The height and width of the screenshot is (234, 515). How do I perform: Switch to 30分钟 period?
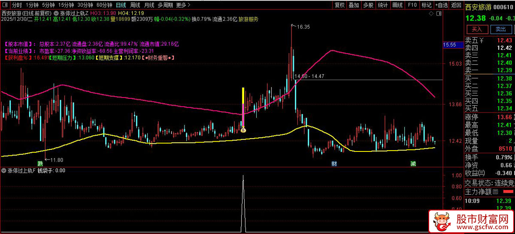pos(85,5)
